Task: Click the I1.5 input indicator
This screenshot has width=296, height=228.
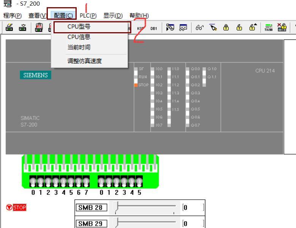Action: point(169,109)
